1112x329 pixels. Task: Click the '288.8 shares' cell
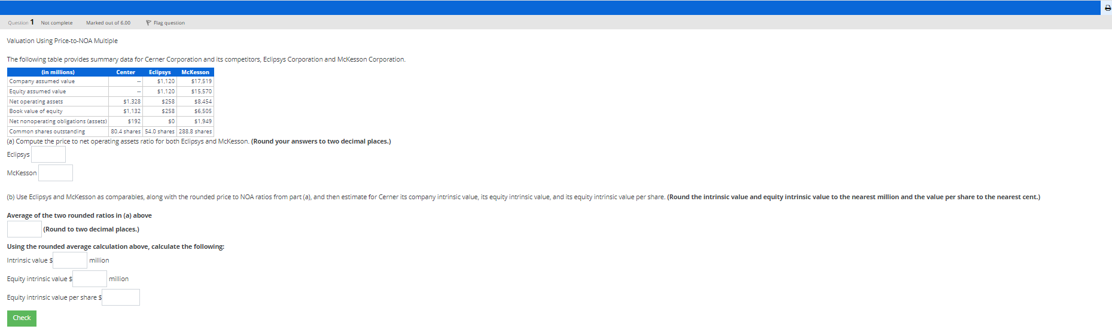pos(196,132)
